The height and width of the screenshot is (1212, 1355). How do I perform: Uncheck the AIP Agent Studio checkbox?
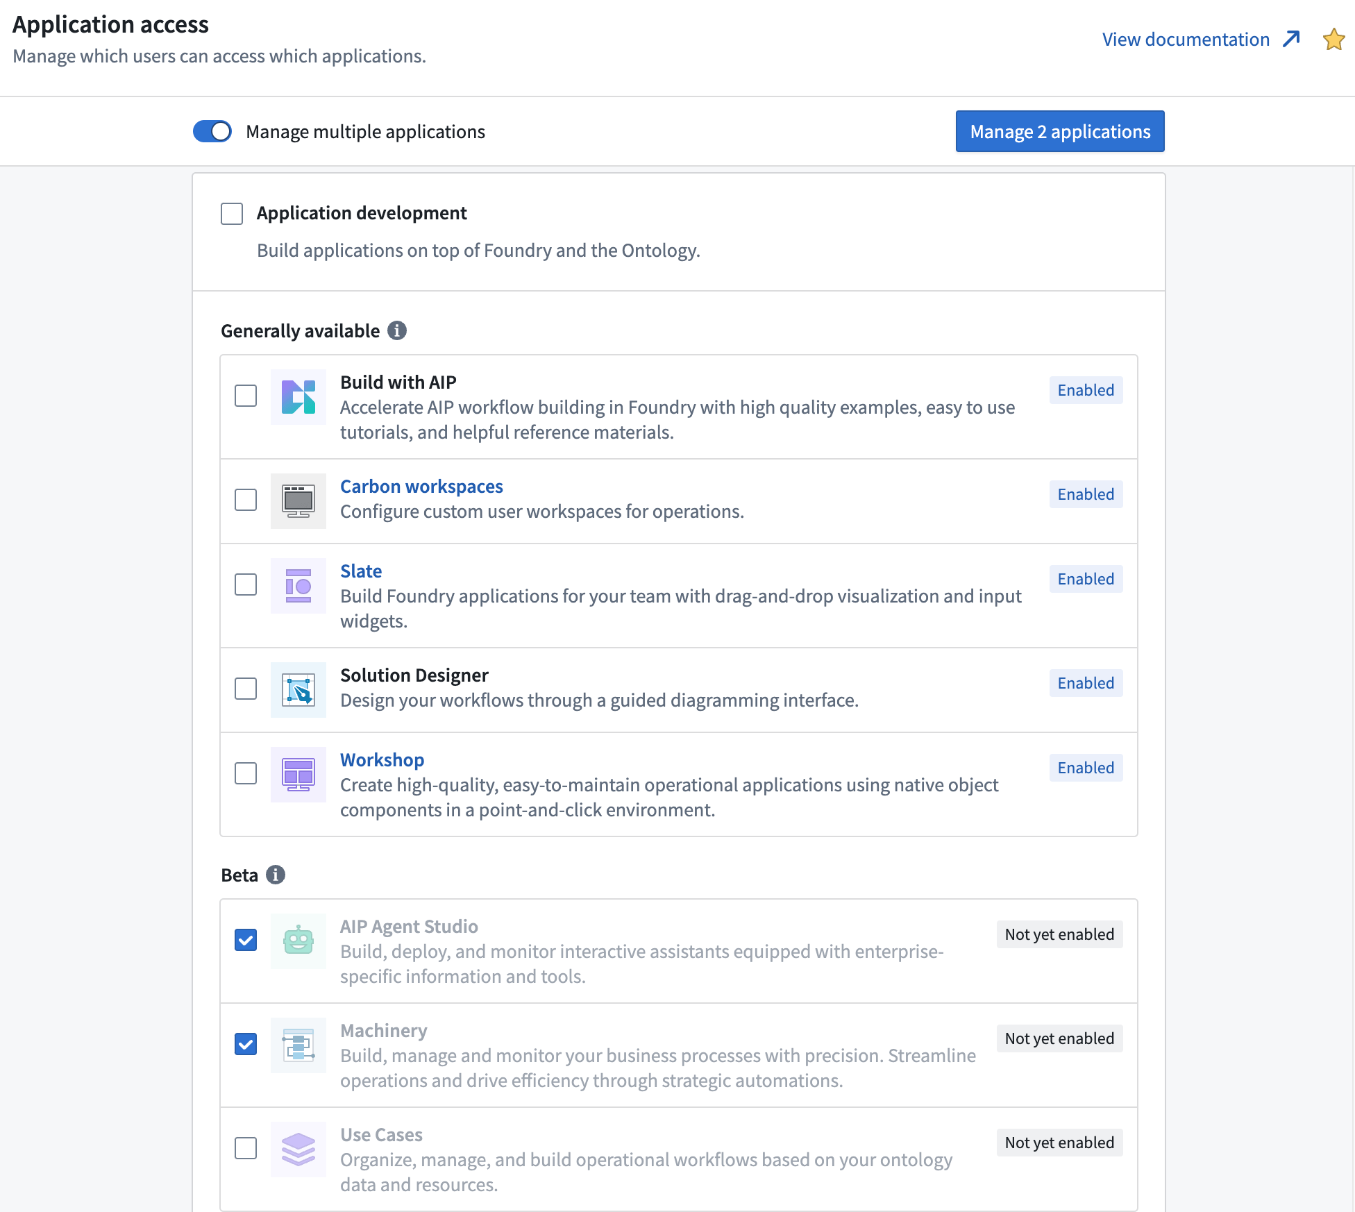[x=246, y=940]
